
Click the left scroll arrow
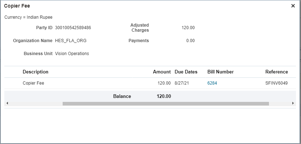click(7, 103)
